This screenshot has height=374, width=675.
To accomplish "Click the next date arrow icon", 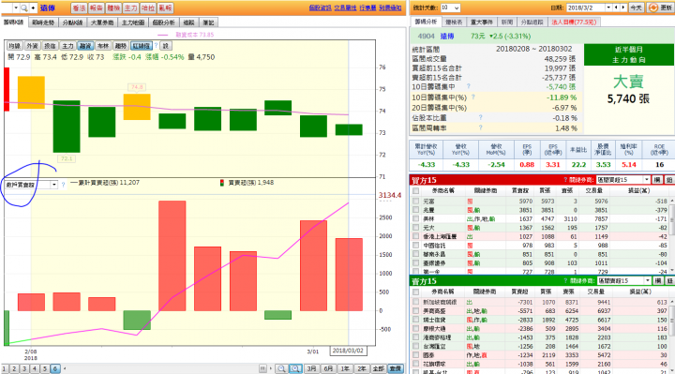I will coord(622,7).
